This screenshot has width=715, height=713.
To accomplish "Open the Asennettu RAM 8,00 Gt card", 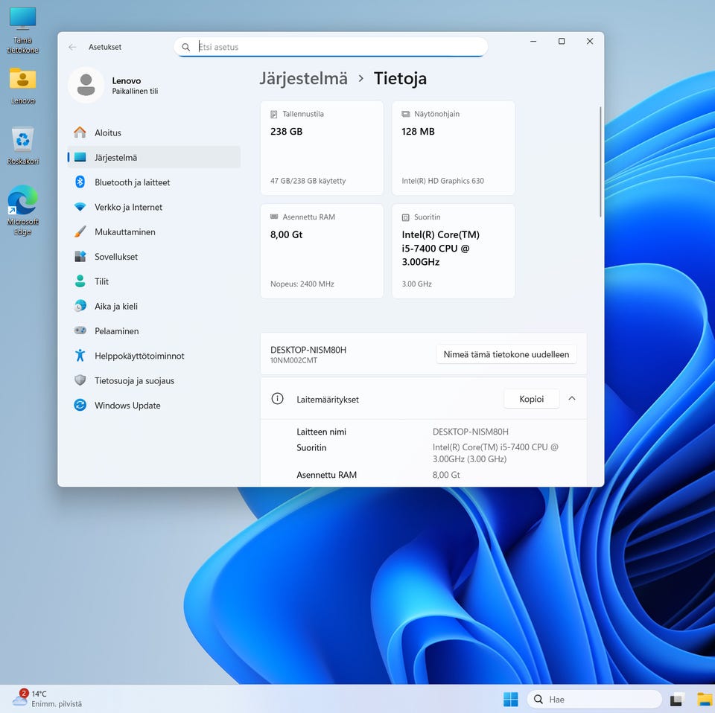I will (322, 251).
